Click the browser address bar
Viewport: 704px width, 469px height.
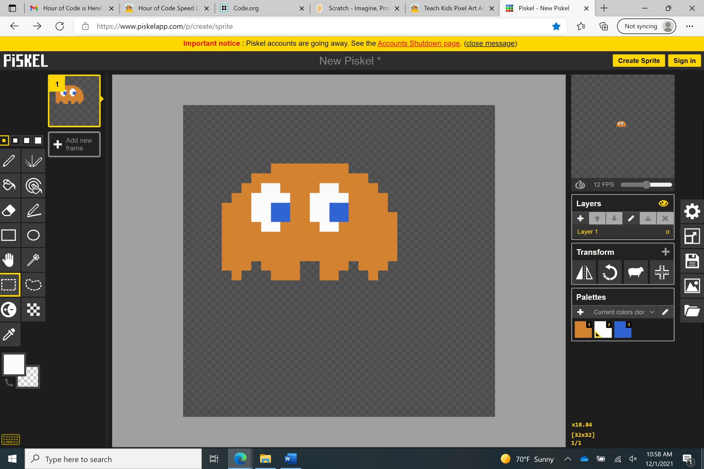tap(320, 26)
